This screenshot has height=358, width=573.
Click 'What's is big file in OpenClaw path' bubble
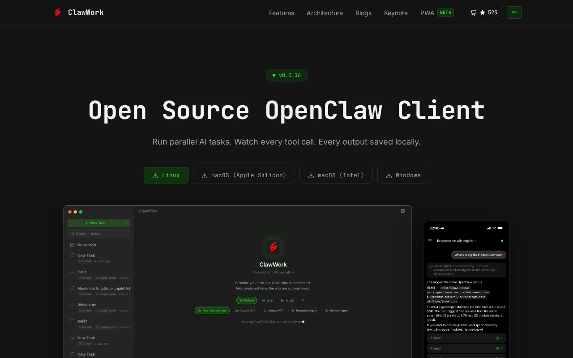click(479, 255)
